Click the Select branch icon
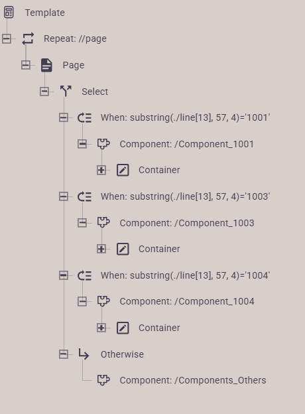305x414 pixels. 66,92
